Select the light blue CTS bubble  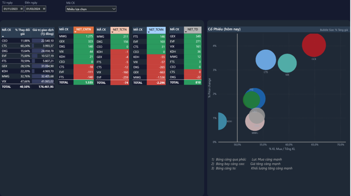[x=266, y=60]
